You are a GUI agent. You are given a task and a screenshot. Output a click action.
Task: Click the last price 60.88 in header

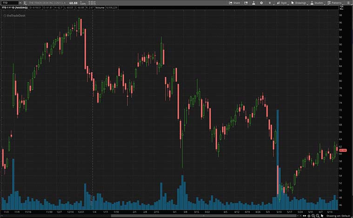tap(73, 3)
